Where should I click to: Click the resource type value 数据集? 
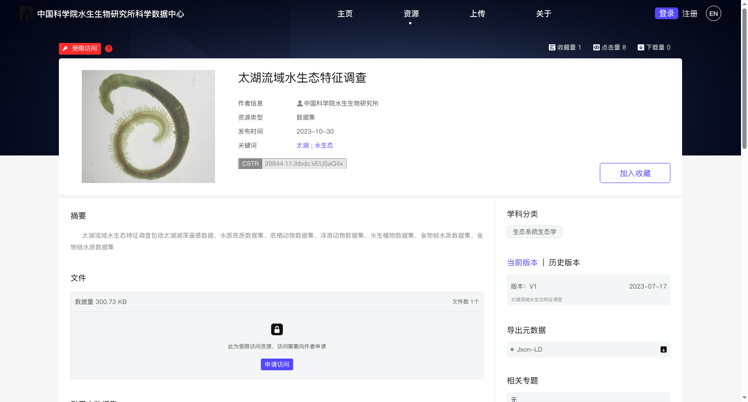(x=306, y=118)
